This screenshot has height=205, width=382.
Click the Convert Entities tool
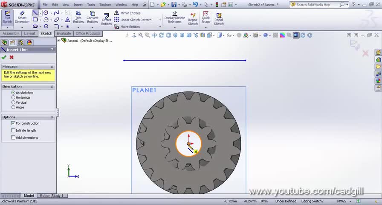tap(93, 17)
